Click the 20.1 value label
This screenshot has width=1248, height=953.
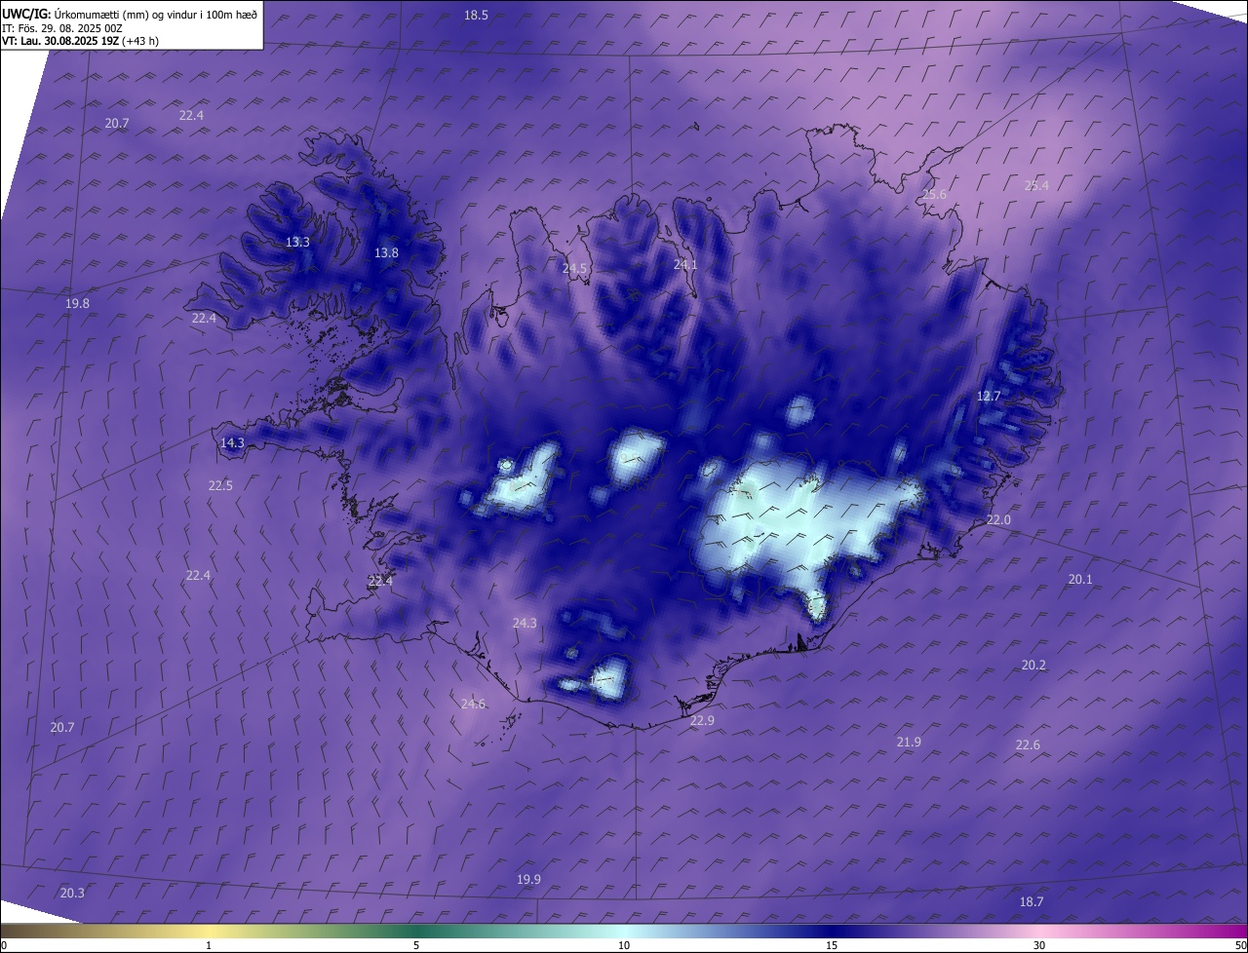tap(1080, 579)
